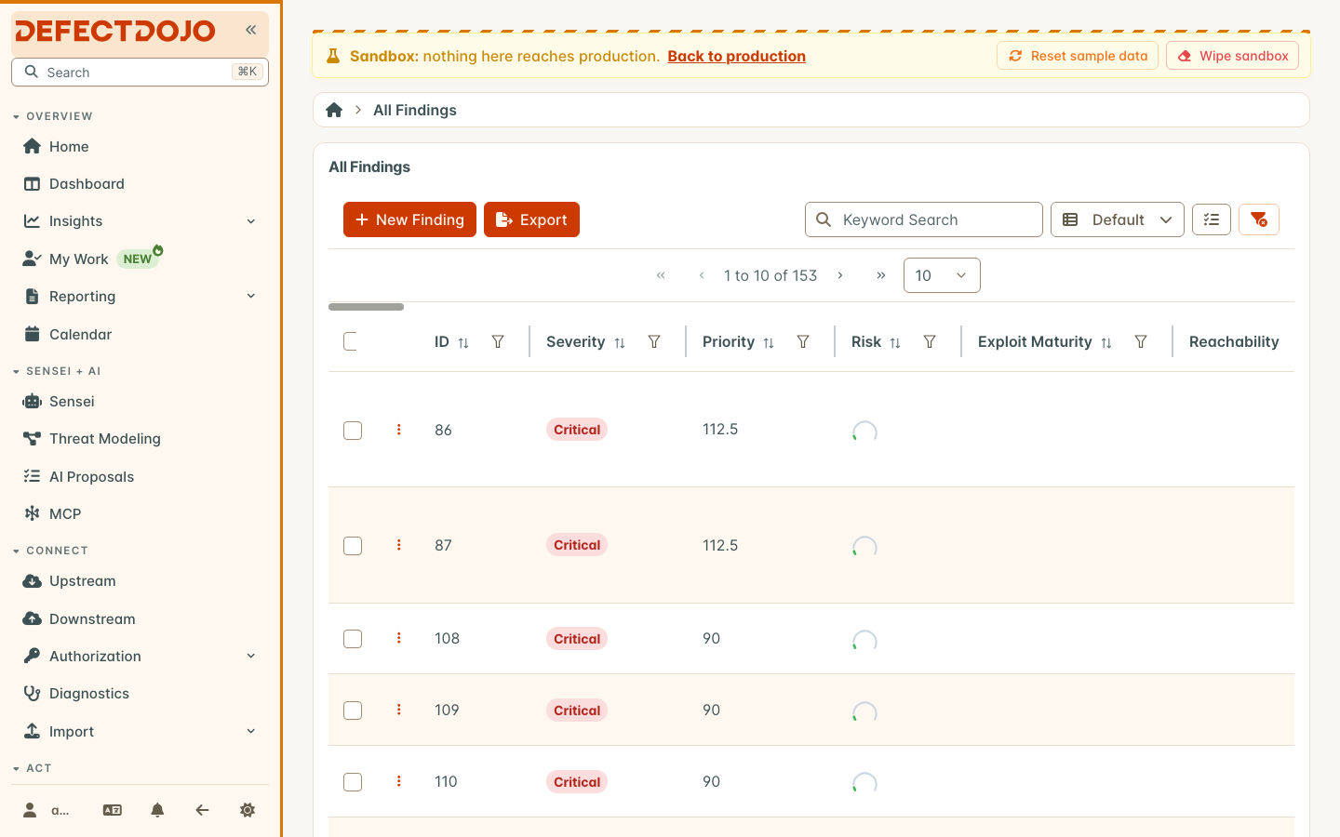
Task: Open the Priority column filter funnel
Action: [803, 342]
